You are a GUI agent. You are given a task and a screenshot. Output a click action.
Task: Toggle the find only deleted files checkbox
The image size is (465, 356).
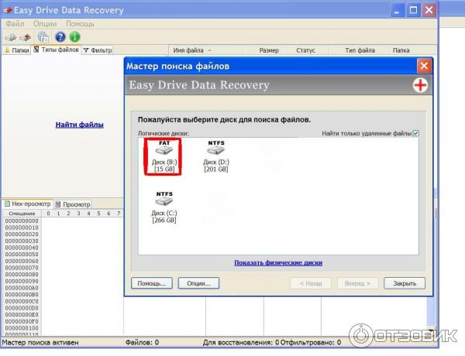click(x=415, y=133)
